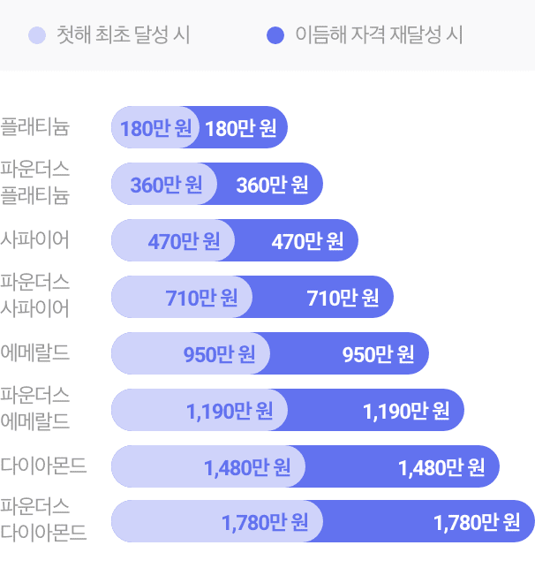Click the dark 950만 원 bar segment
This screenshot has height=583, width=535.
pos(350,353)
